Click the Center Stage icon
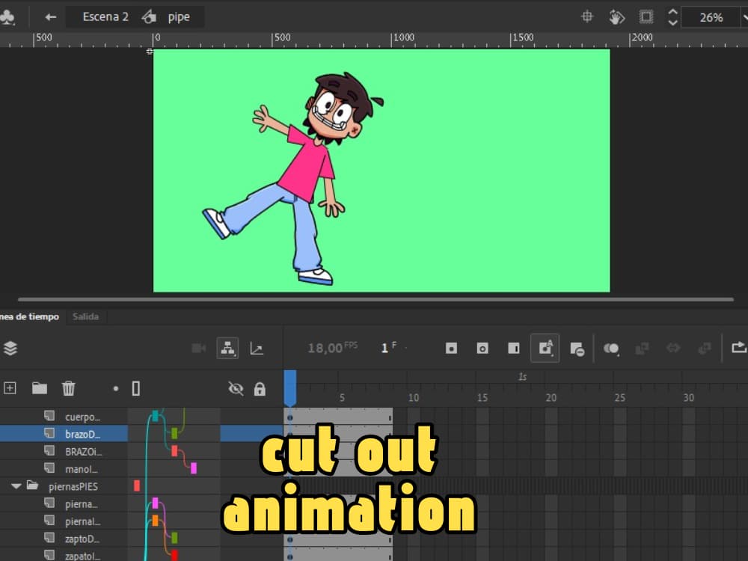Image resolution: width=748 pixels, height=561 pixels. pyautogui.click(x=587, y=17)
